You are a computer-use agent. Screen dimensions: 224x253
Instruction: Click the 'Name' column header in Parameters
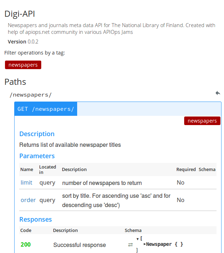[x=27, y=169]
